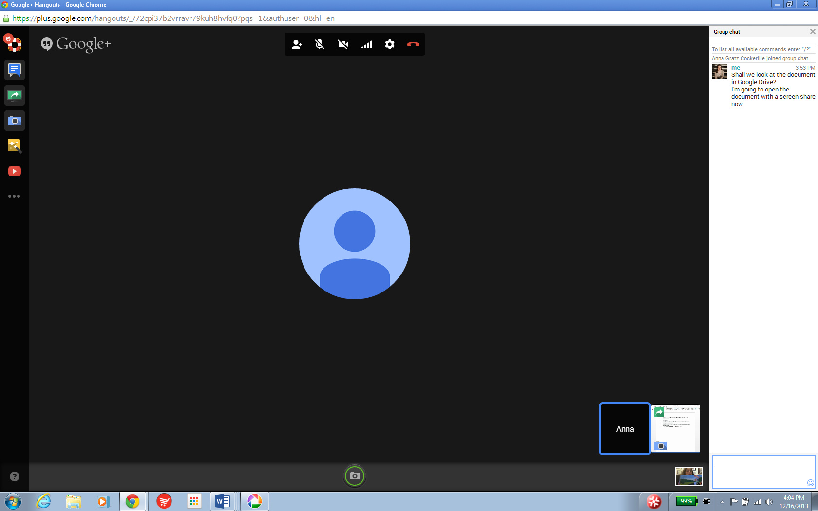Screen dimensions: 818x511
Task: Select Anna's video thumbnail
Action: [625, 429]
